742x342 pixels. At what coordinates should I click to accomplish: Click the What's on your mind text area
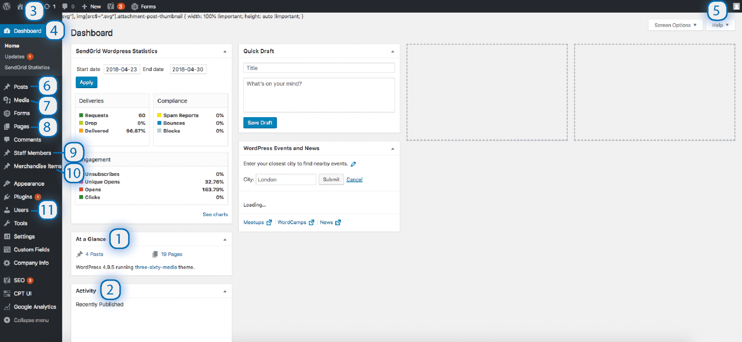click(x=319, y=95)
